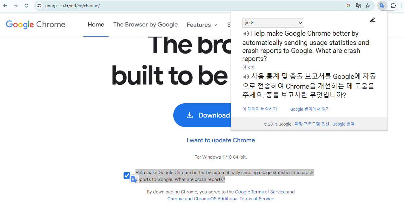
Task: Click the pencil edit icon in translate popup
Action: coord(373,20)
